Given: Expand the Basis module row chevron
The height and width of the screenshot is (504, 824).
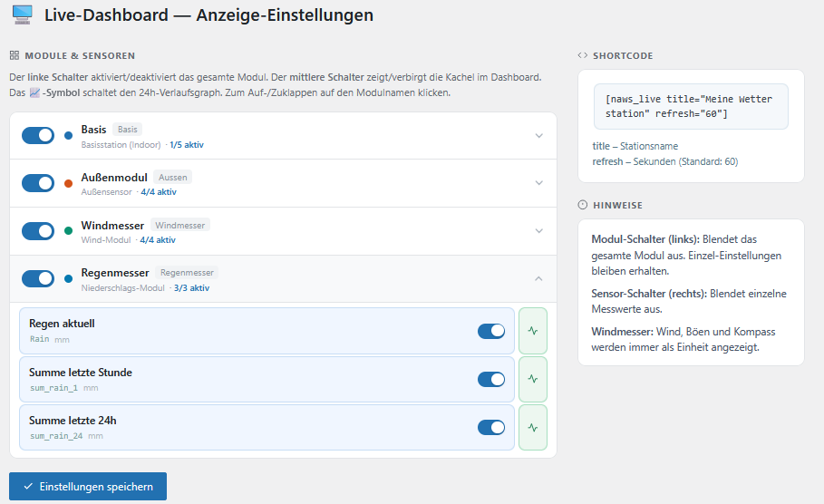Looking at the screenshot, I should 539,136.
